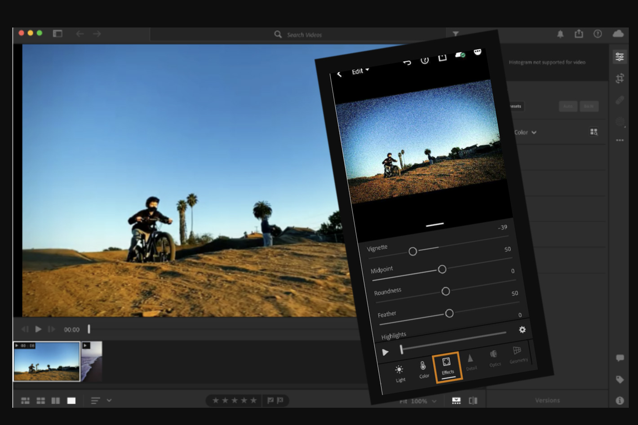638x425 pixels.
Task: Open the zoom percentage dropdown chevron
Action: point(434,401)
